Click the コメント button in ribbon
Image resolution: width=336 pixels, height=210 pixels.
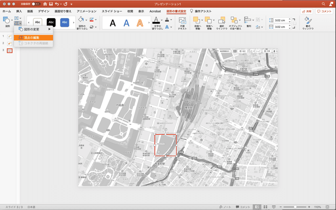point(324,11)
